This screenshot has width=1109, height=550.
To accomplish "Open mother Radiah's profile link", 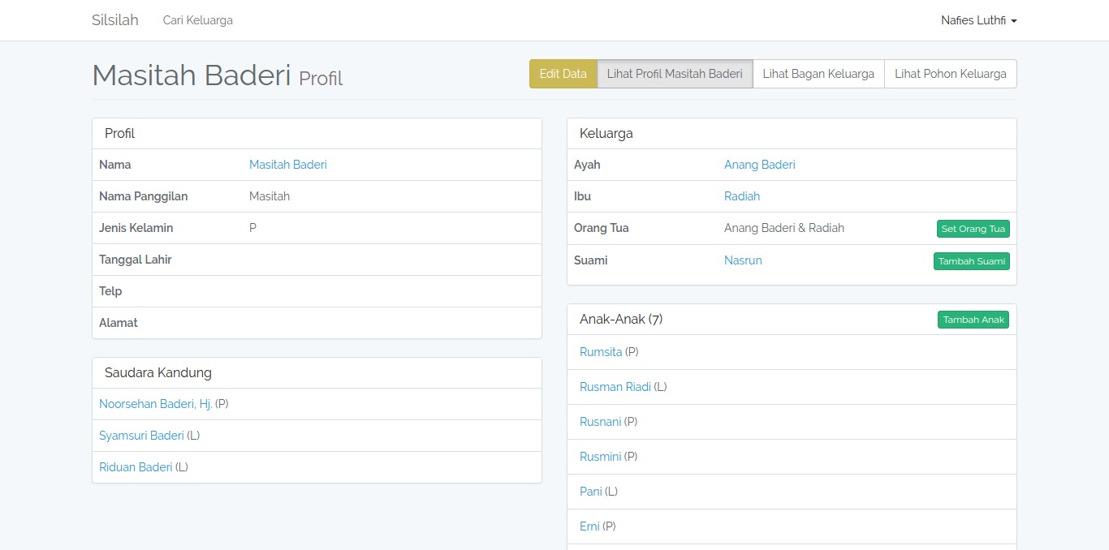I will pos(741,196).
